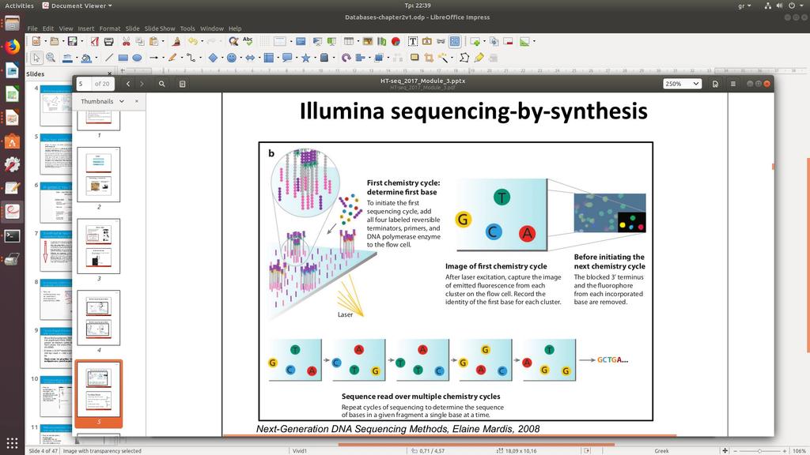Click the Undo arrow icon
810x455 pixels.
pos(192,41)
